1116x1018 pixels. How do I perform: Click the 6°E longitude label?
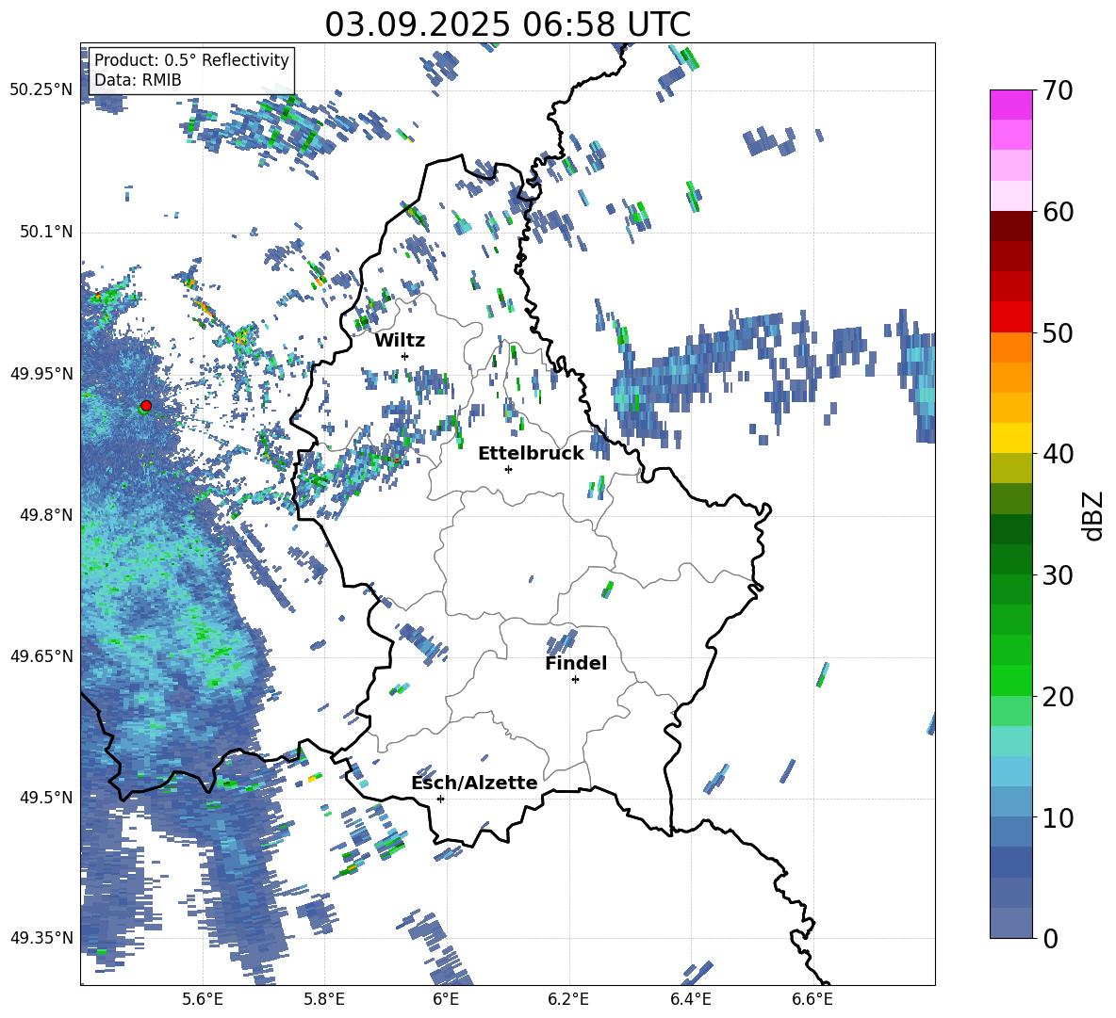click(446, 999)
